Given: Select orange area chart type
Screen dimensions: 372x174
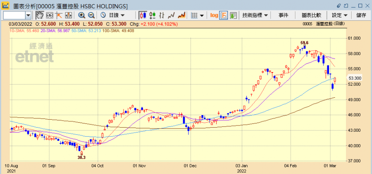Looking at the screenshot, I should click(x=181, y=15).
